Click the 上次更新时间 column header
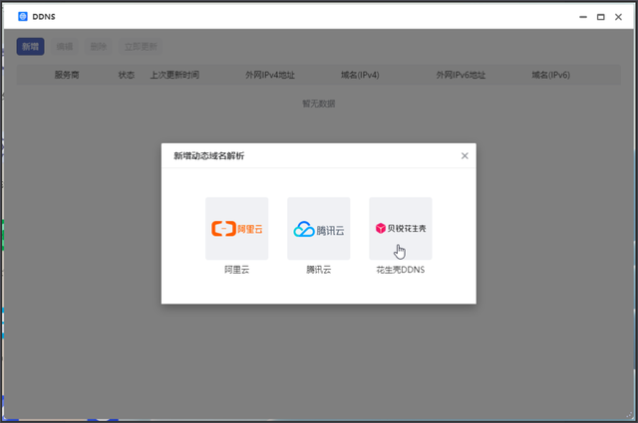 pyautogui.click(x=174, y=75)
